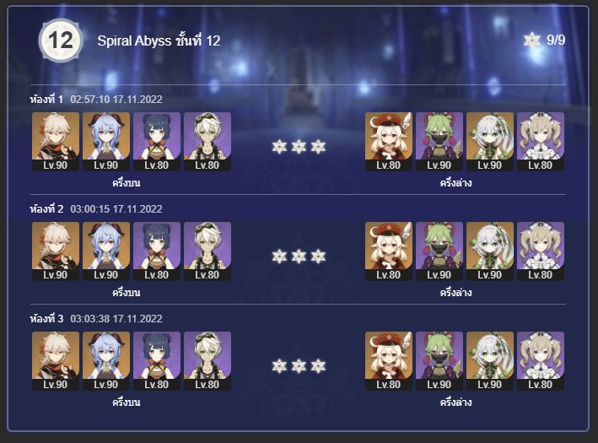
Task: Select Ganyu portrait in chamber 1
Action: tap(106, 141)
